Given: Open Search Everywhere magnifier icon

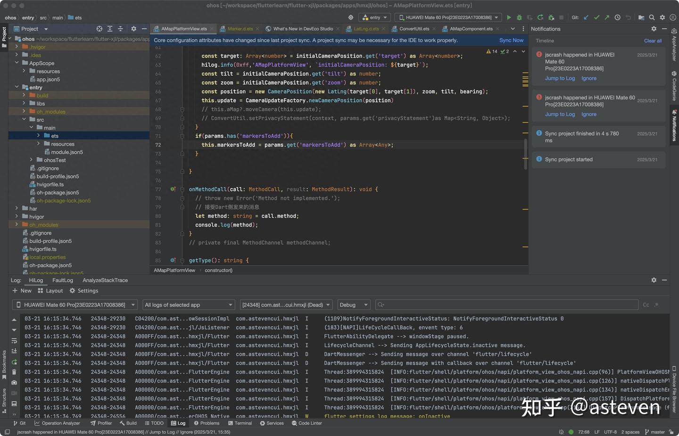Looking at the screenshot, I should (x=652, y=17).
